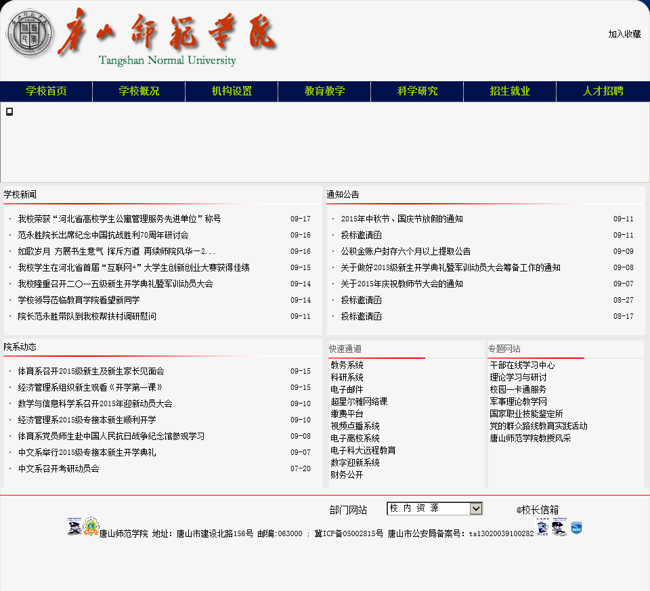This screenshot has height=591, width=650.
Task: Go to 科研系统 quick link
Action: click(347, 377)
